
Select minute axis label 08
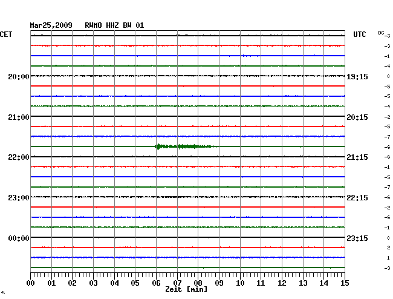[198, 283]
